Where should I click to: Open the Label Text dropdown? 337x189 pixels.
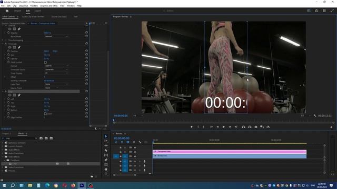pyautogui.click(x=57, y=84)
